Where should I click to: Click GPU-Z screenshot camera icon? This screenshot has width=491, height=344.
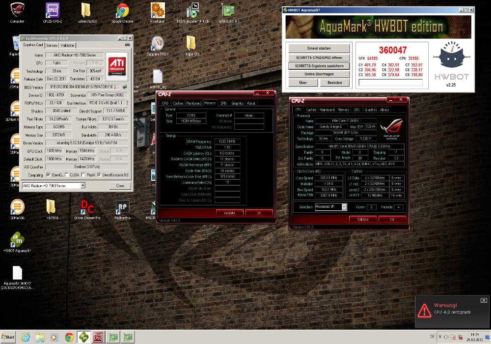(128, 45)
